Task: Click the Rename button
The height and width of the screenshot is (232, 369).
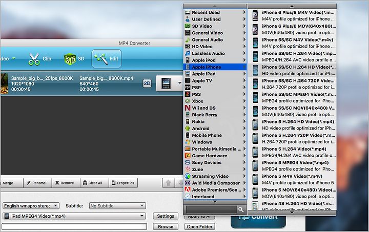Action: [37, 183]
